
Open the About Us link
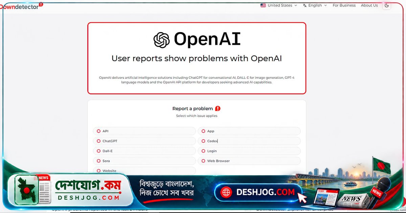369,5
